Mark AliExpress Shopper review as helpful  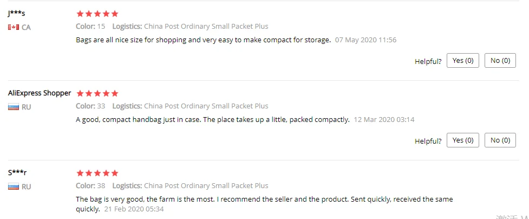pos(462,140)
